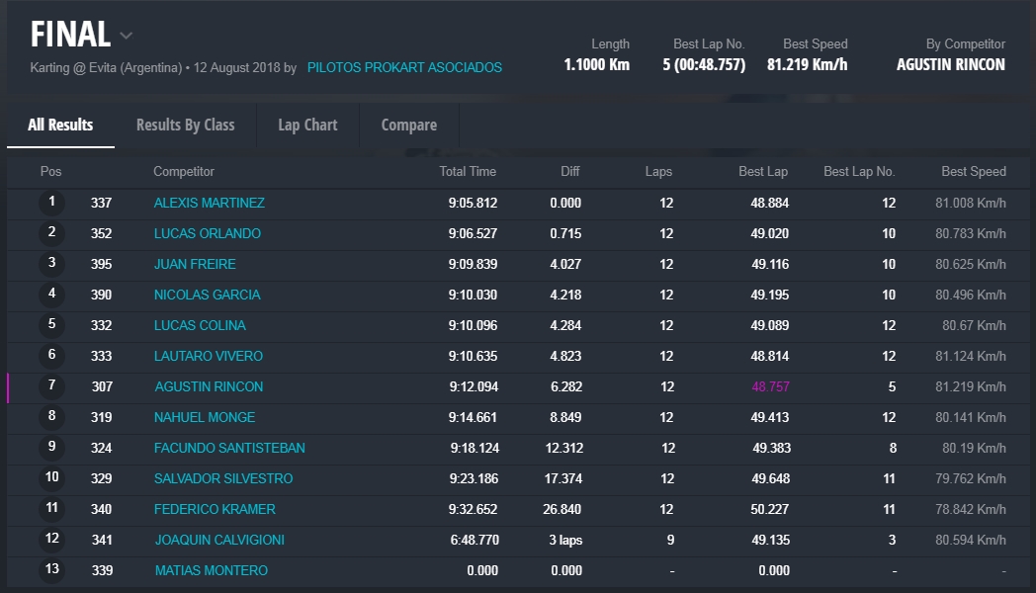Image resolution: width=1036 pixels, height=593 pixels.
Task: Open LUCAS ORLANDO competitor details
Action: click(x=207, y=234)
